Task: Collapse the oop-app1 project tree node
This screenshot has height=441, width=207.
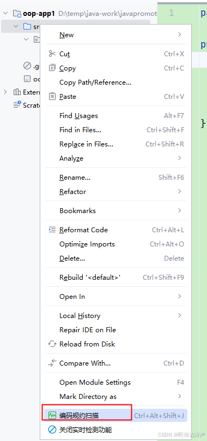Action: (5, 13)
